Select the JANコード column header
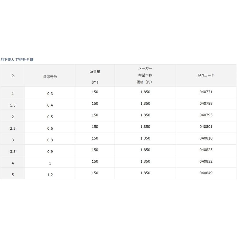This screenshot has height=237, width=237. click(206, 75)
